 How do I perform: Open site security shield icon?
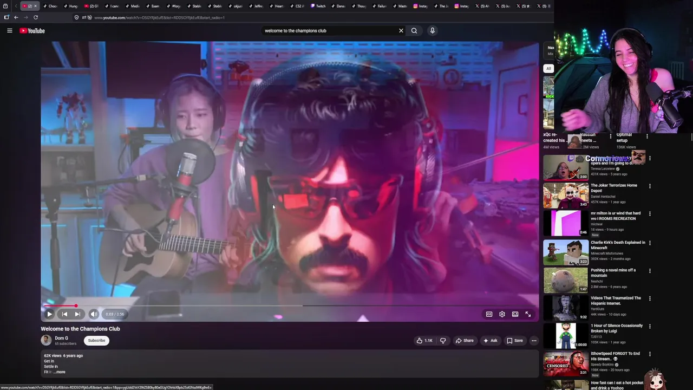pos(77,17)
